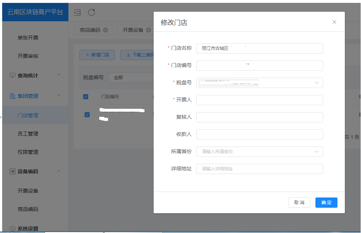Click the 详细地址 input field

click(x=260, y=169)
